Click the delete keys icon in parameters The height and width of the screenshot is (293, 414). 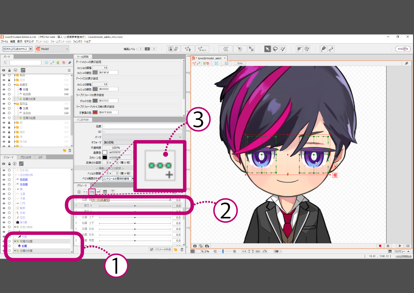(99, 192)
